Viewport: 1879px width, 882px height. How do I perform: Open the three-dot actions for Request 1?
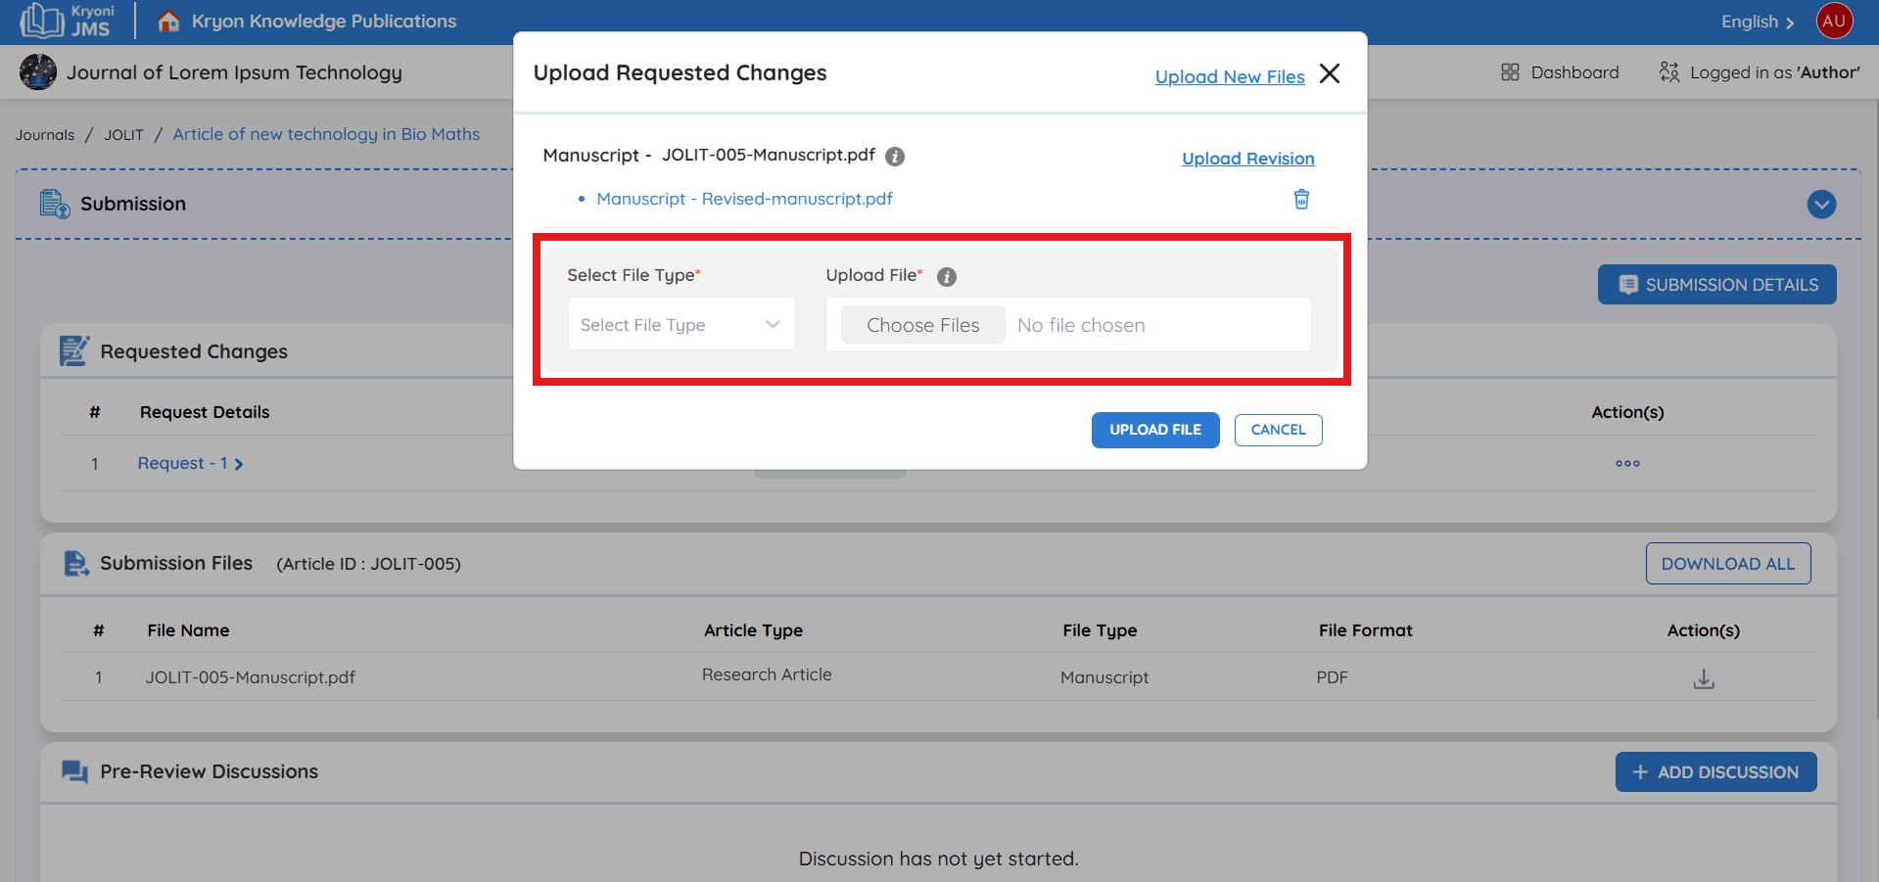click(x=1626, y=464)
